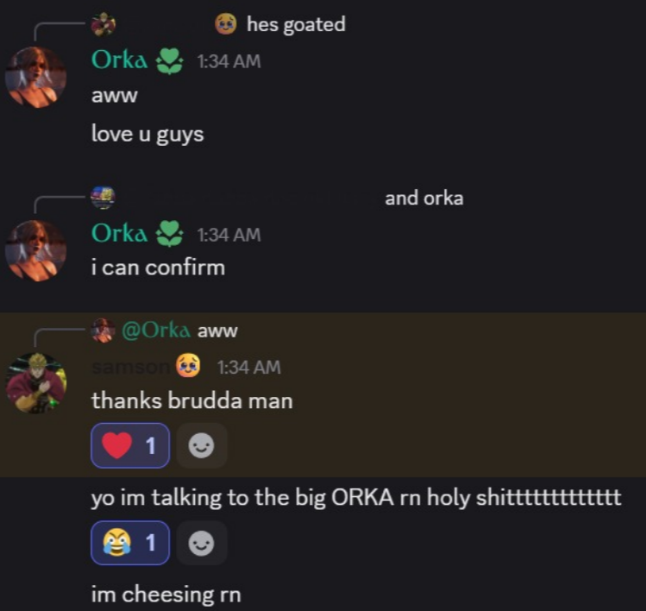Click Orka username above 'i can confirm'
646x611 pixels.
119,233
